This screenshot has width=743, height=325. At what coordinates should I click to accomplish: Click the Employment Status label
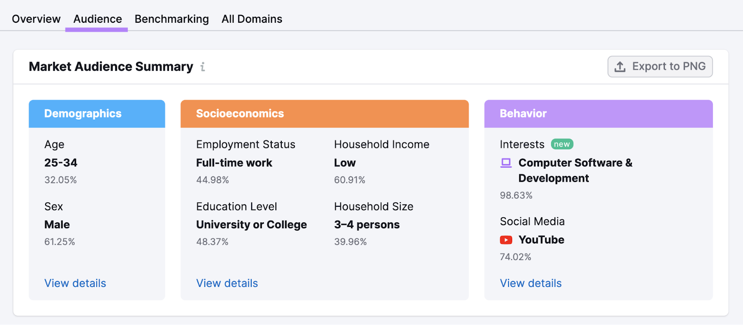246,145
